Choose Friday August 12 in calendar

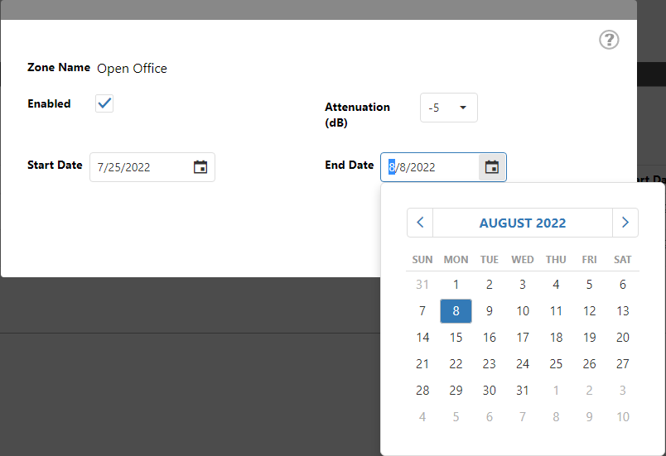[x=589, y=311]
